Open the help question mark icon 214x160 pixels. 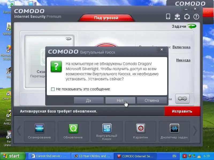click(196, 17)
